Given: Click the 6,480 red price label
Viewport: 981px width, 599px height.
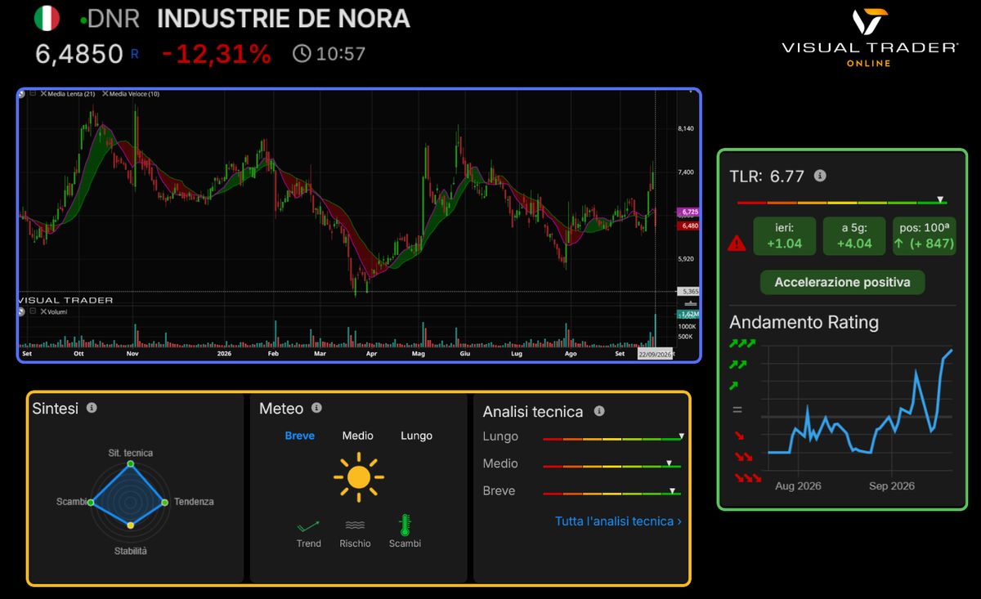Looking at the screenshot, I should point(687,226).
